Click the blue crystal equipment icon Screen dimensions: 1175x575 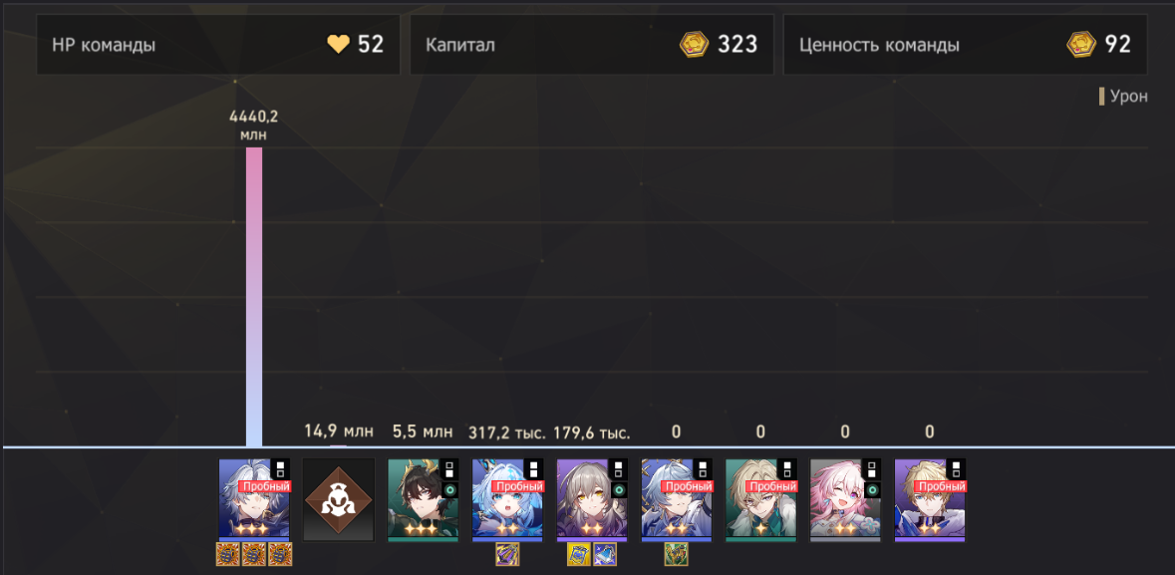(x=605, y=554)
